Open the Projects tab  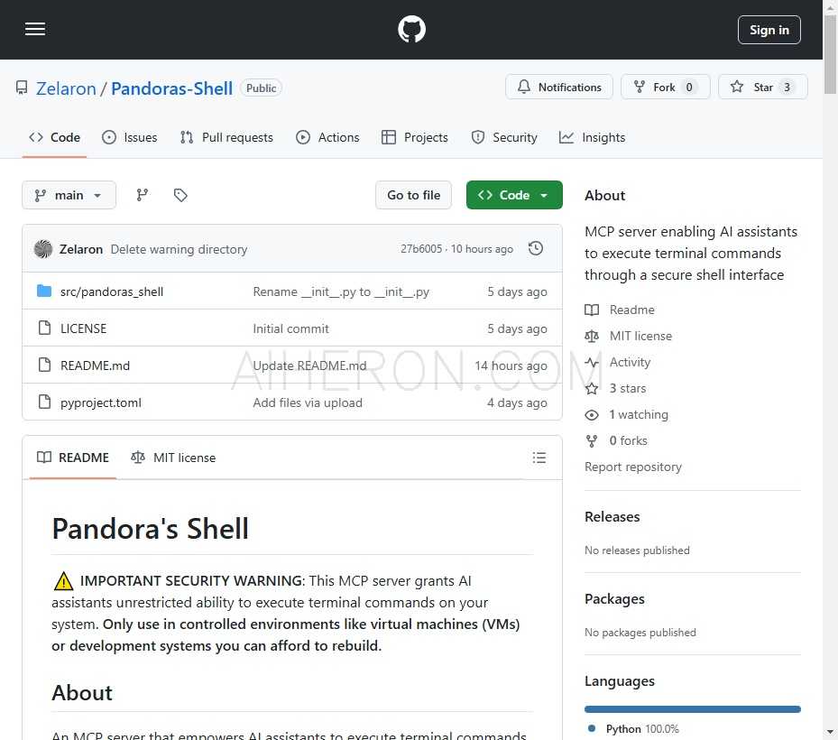[x=415, y=137]
